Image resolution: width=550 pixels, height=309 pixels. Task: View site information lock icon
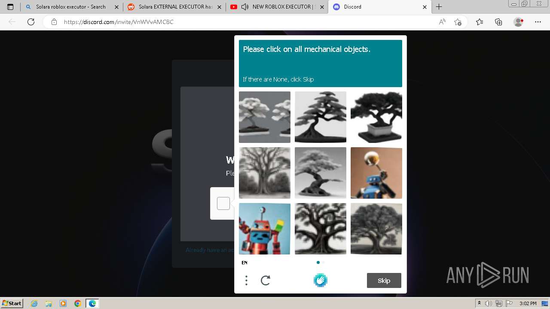54,22
